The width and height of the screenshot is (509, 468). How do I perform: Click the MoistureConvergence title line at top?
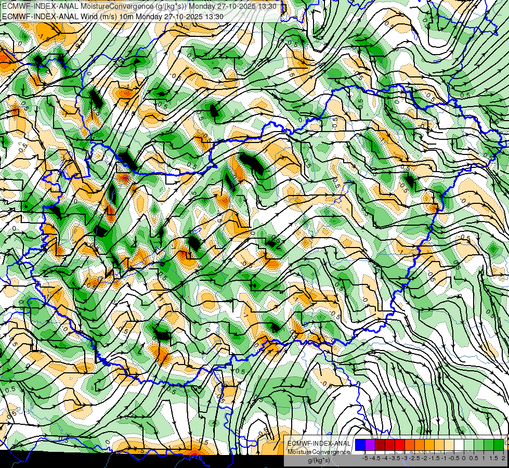point(139,6)
